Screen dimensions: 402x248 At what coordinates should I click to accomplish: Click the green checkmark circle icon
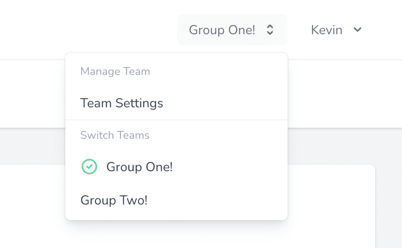[x=89, y=167]
